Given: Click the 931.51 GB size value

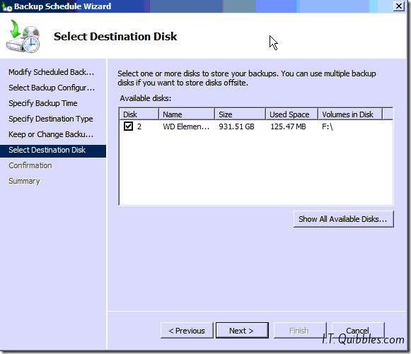Looking at the screenshot, I should click(x=236, y=126).
